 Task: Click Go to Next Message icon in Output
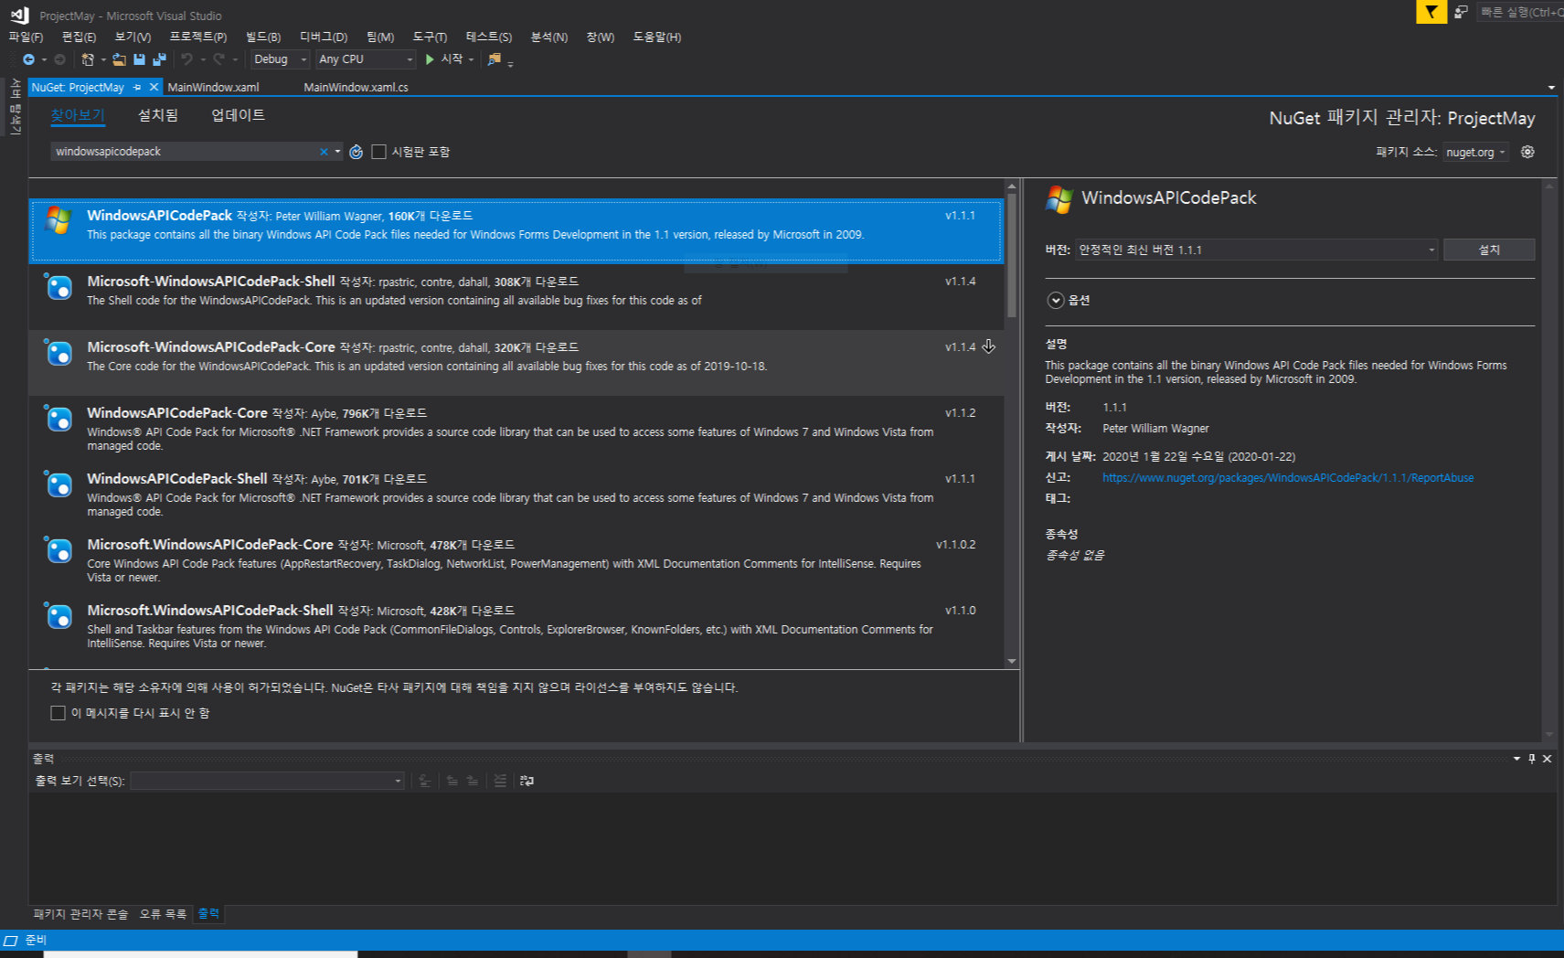(x=472, y=781)
